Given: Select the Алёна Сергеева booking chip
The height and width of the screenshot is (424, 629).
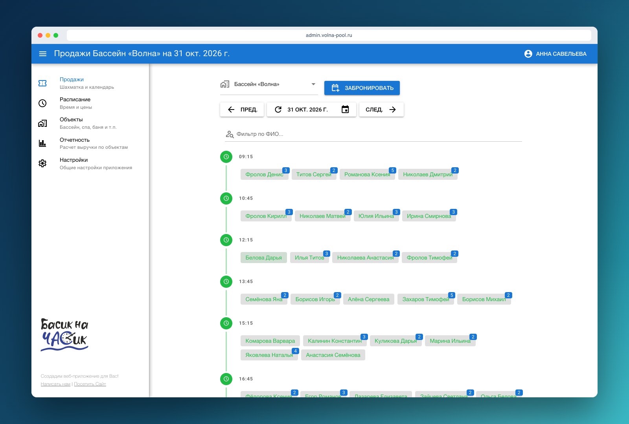Looking at the screenshot, I should (369, 299).
